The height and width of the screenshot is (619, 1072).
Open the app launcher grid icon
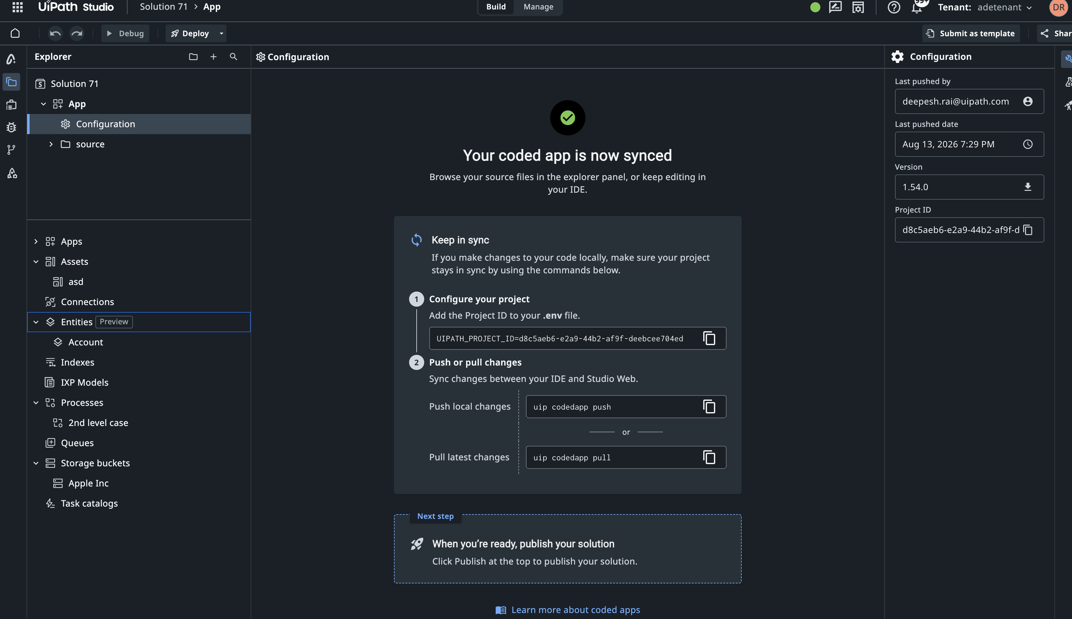17,7
